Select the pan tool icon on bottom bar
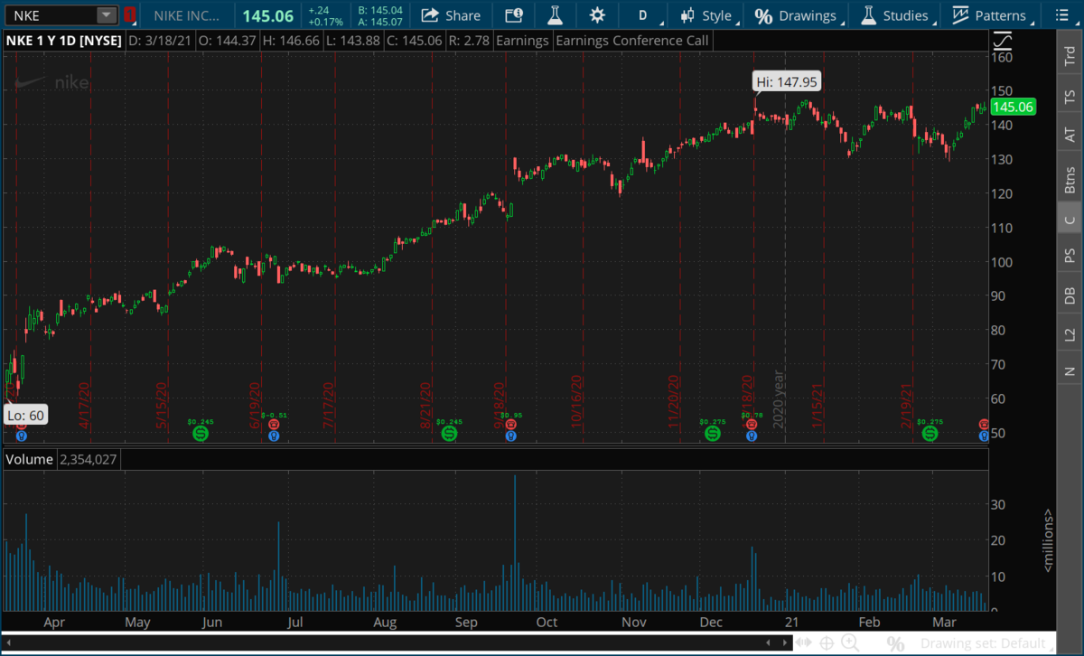This screenshot has height=656, width=1084. coord(803,643)
